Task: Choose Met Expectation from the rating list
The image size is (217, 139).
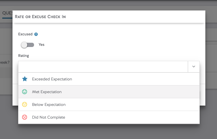Action: coord(47,92)
